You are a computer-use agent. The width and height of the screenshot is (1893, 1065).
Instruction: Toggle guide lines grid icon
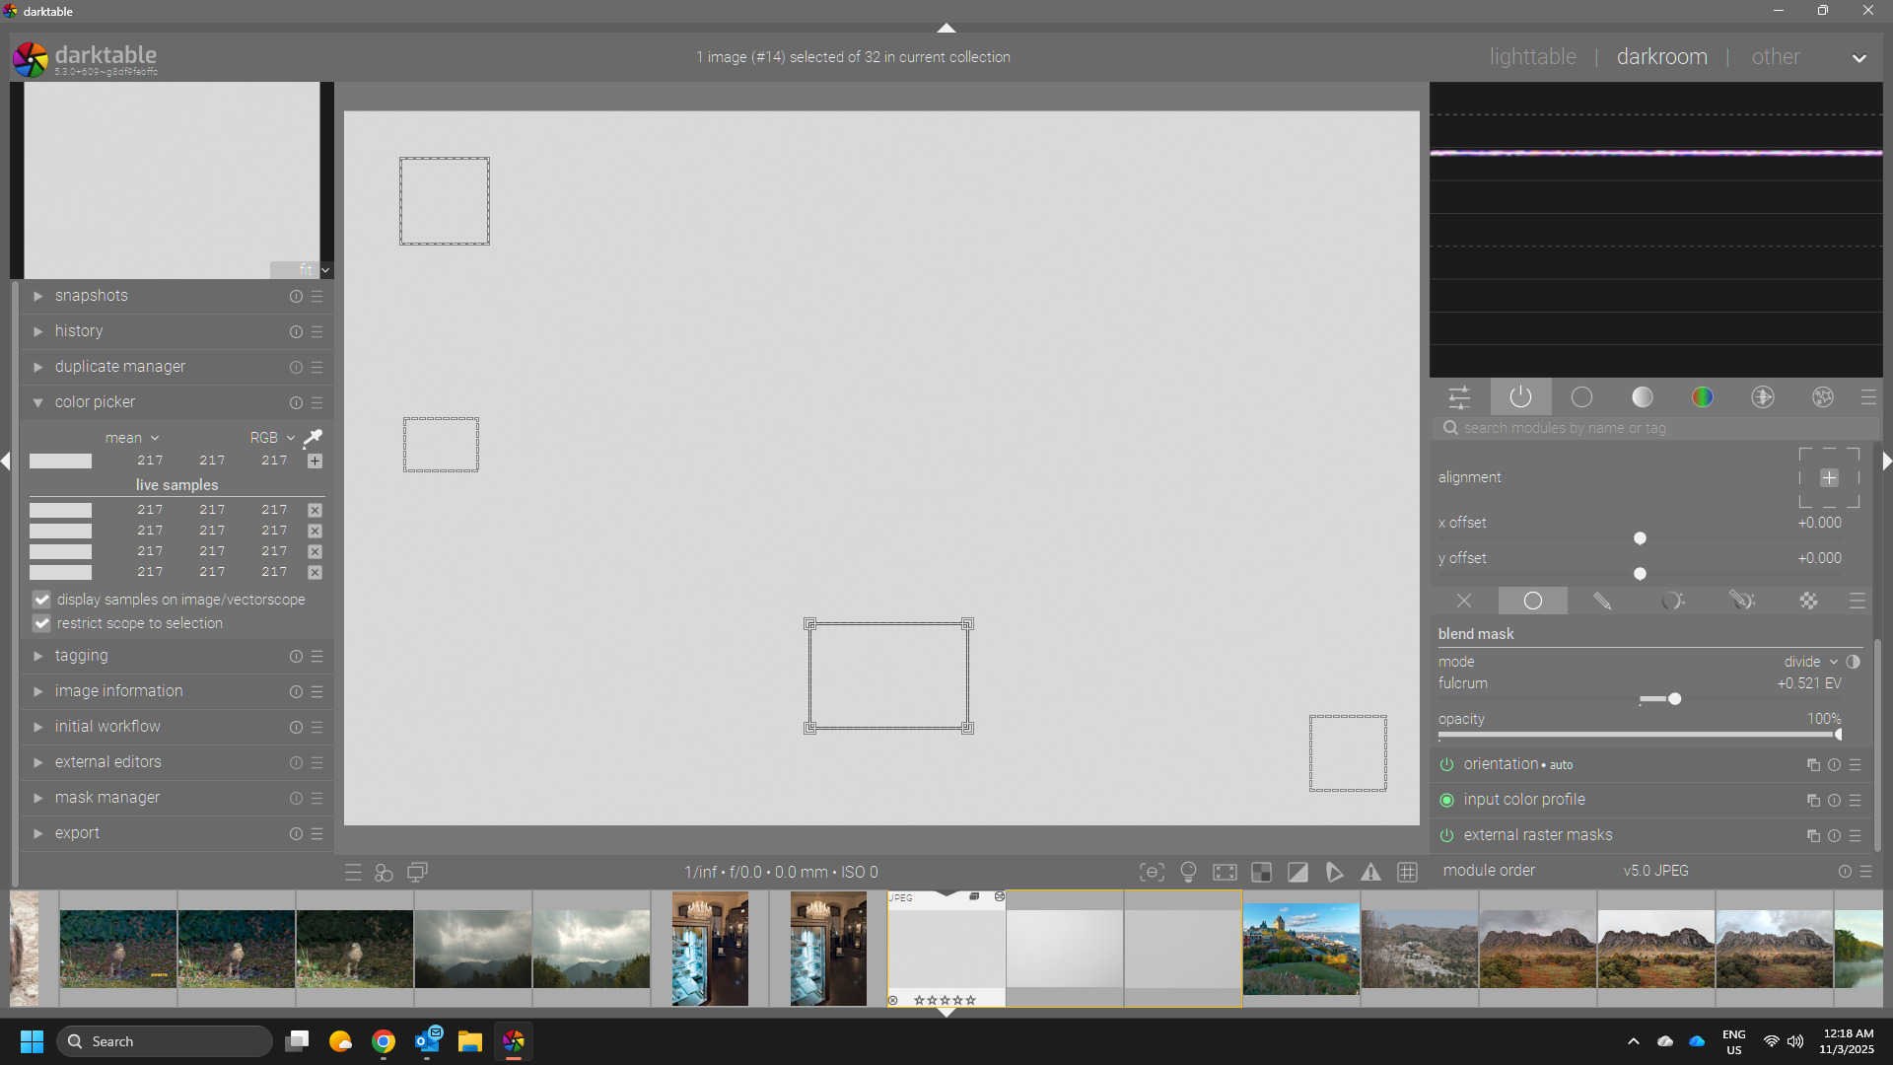(1407, 872)
